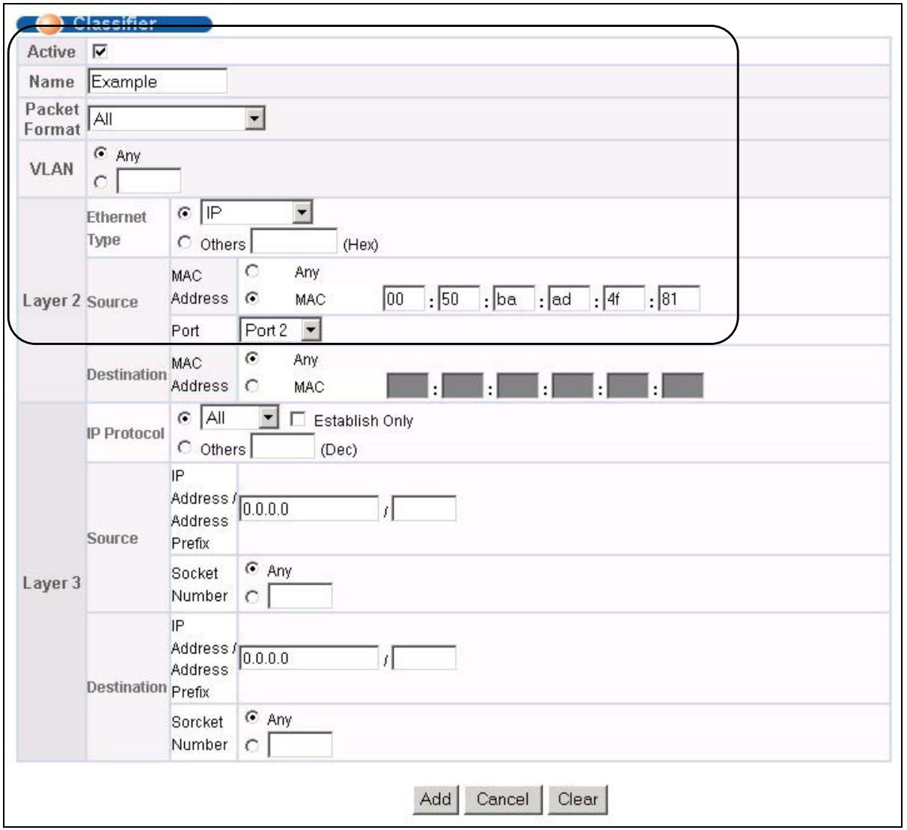The image size is (907, 830).
Task: Click last greyed destination MAC octet field
Action: point(682,385)
